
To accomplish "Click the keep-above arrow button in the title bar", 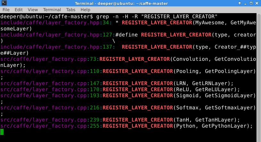I will click(240, 3).
